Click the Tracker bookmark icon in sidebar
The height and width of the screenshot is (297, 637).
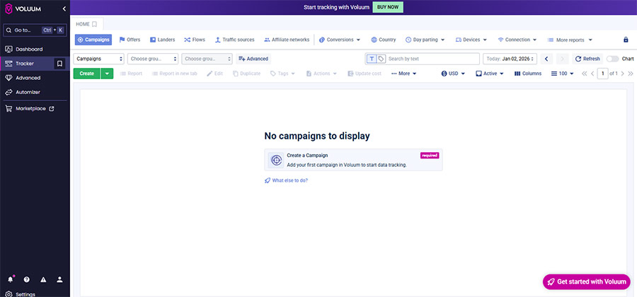tap(60, 64)
